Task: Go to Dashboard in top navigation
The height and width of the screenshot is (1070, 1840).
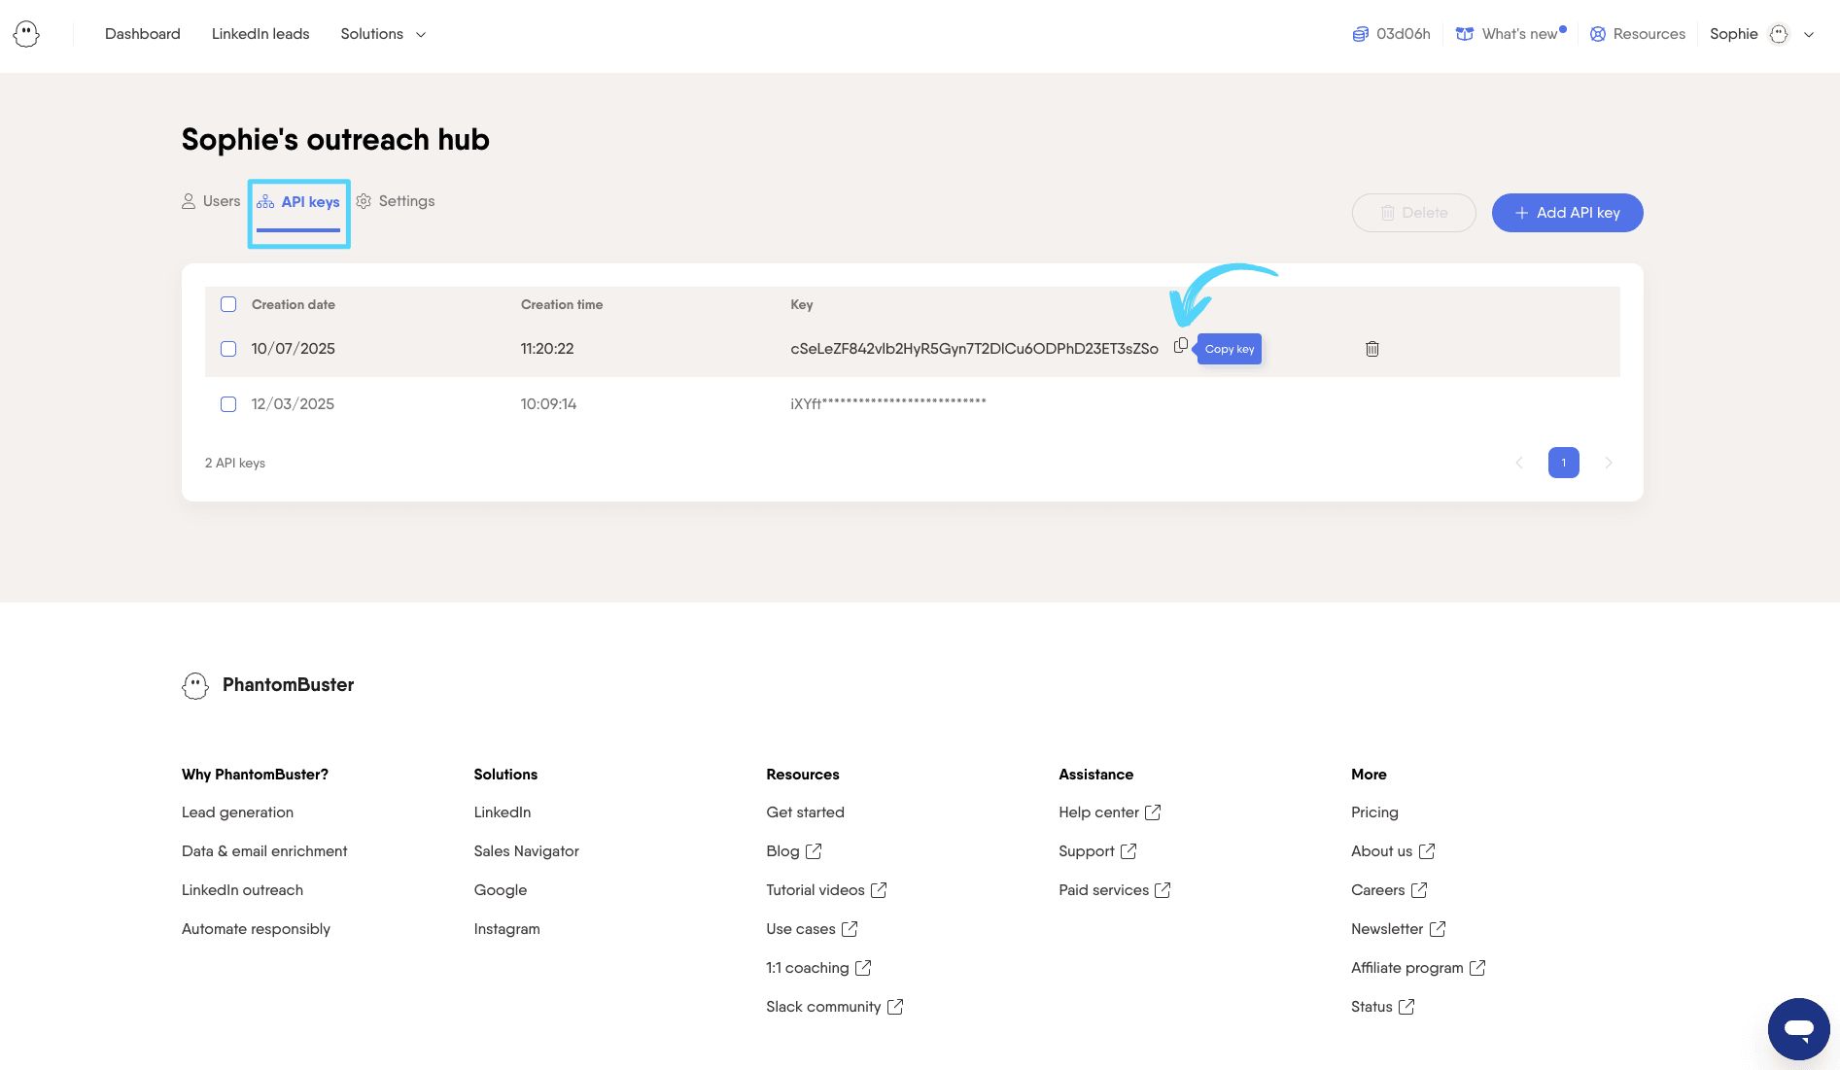Action: [143, 34]
